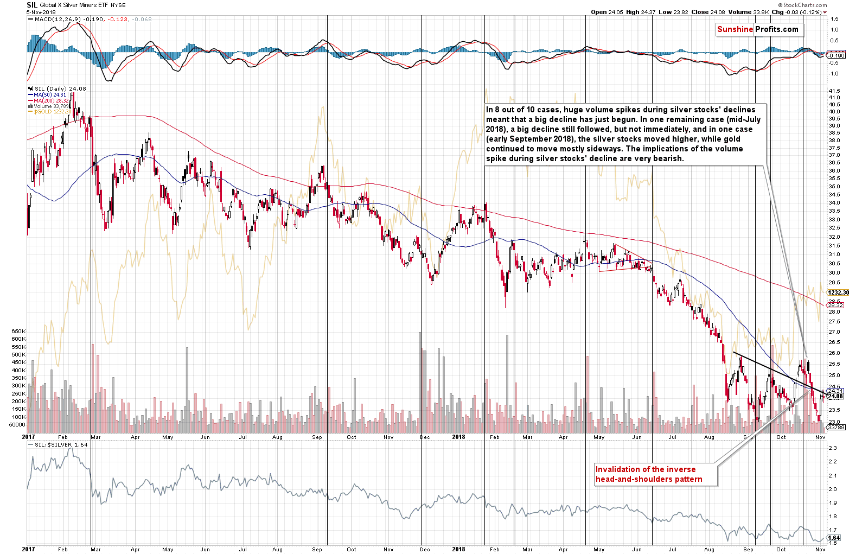Viewport: 849px width, 554px height.
Task: Click the blue MA(50) legend line marker
Action: [x=30, y=95]
